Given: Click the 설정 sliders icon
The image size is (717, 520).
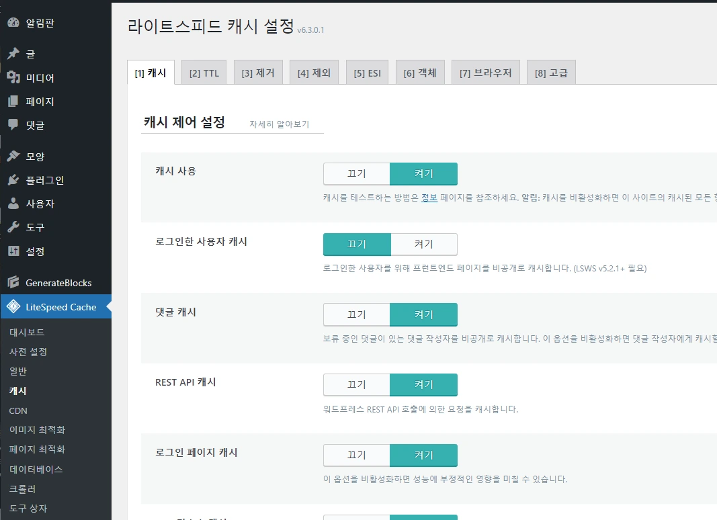Looking at the screenshot, I should [13, 251].
